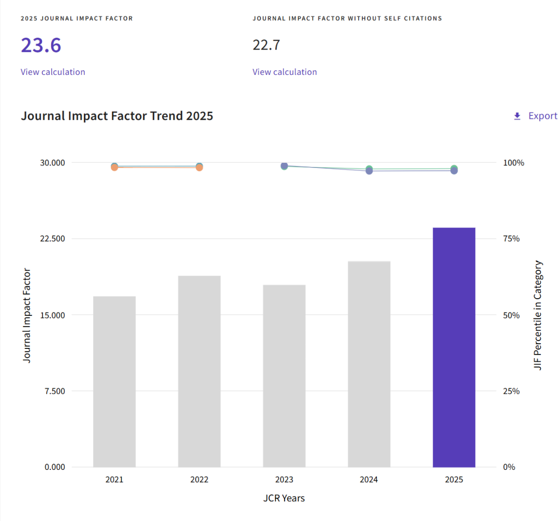Click the 30.000 axis label
Image resolution: width=559 pixels, height=521 pixels.
52,163
